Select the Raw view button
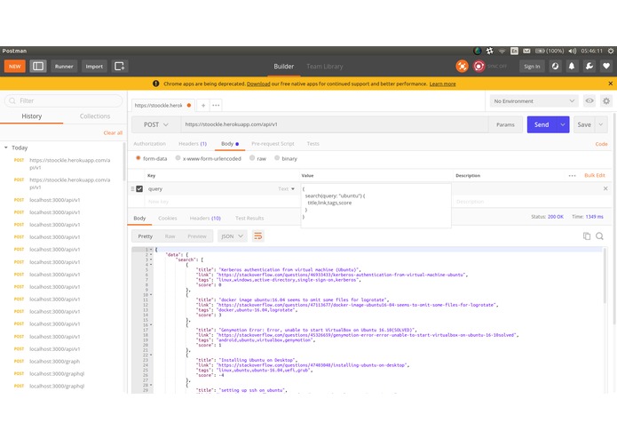Viewport: 617px width, 439px height. point(170,236)
